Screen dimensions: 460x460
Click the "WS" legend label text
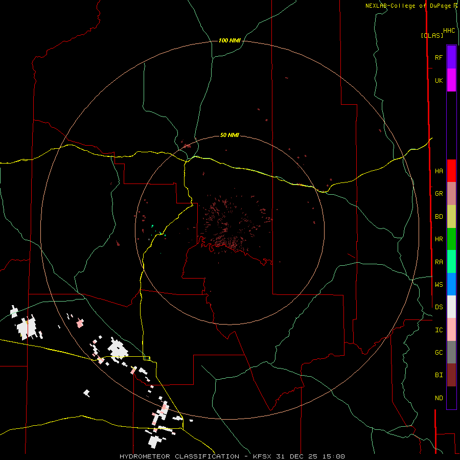pyautogui.click(x=439, y=284)
